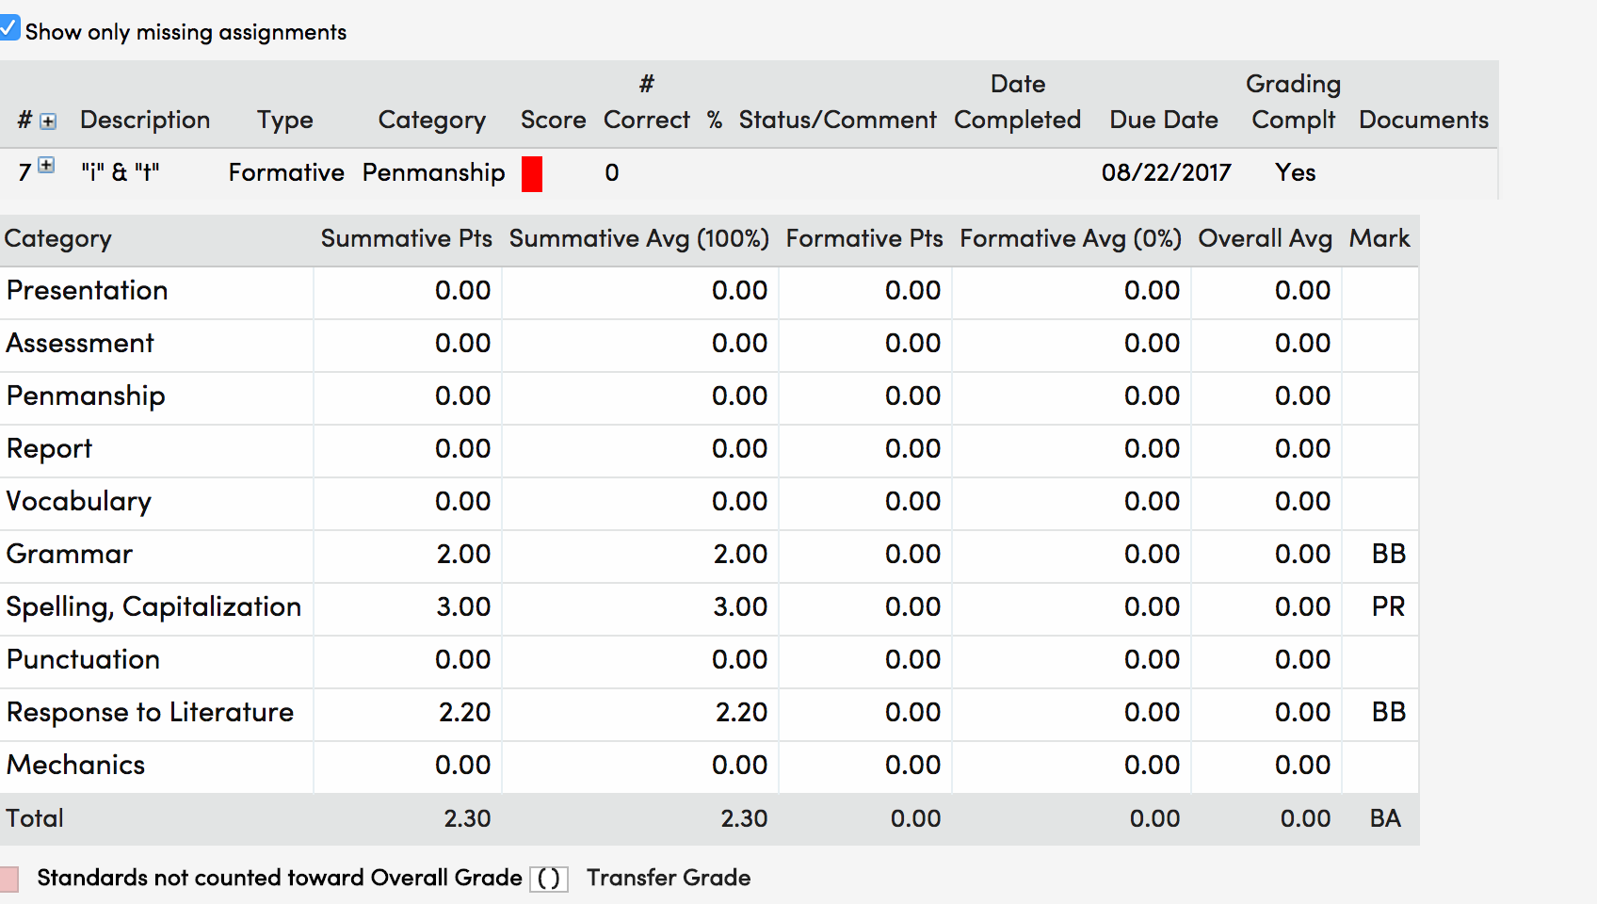Viewport: 1597px width, 904px height.
Task: Click the Transfer Grade legend parentheses box
Action: pos(549,879)
